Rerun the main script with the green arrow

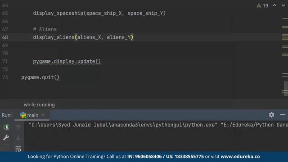click(6, 127)
